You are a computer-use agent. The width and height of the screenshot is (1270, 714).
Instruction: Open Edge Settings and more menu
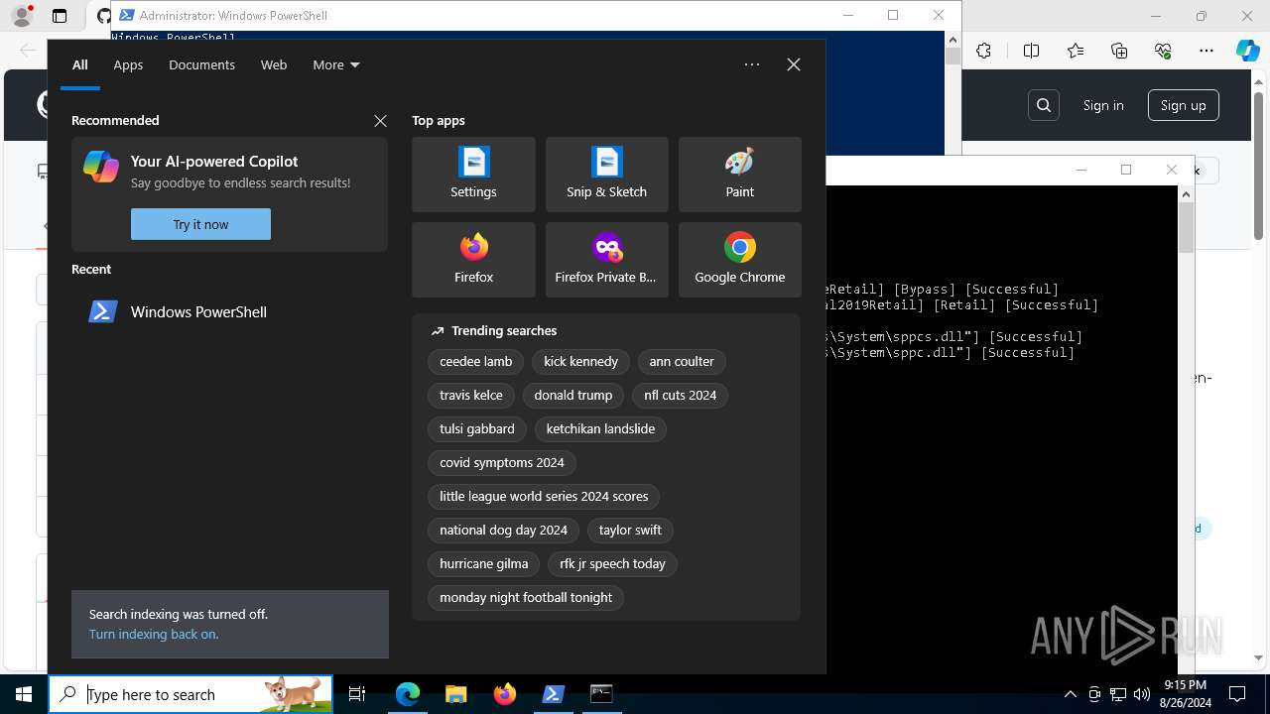[1206, 52]
